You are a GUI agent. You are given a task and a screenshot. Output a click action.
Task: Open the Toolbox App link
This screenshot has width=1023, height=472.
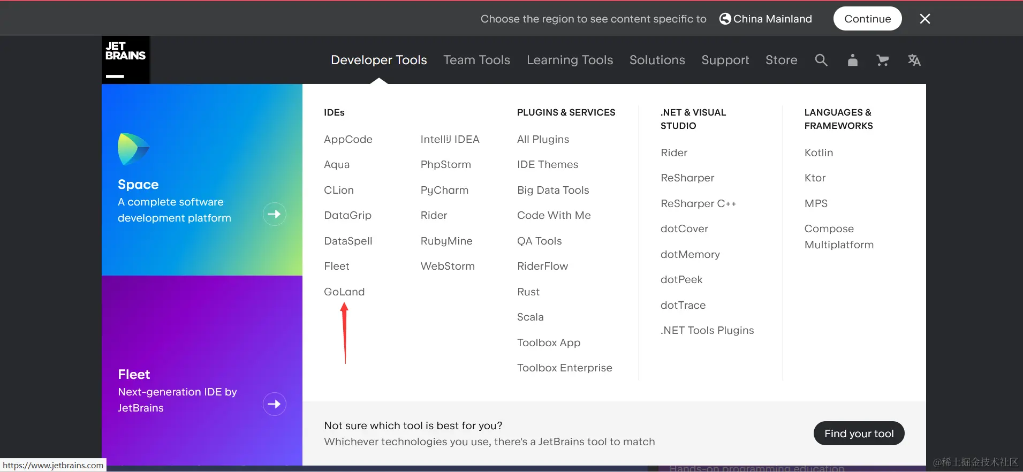[x=549, y=342]
